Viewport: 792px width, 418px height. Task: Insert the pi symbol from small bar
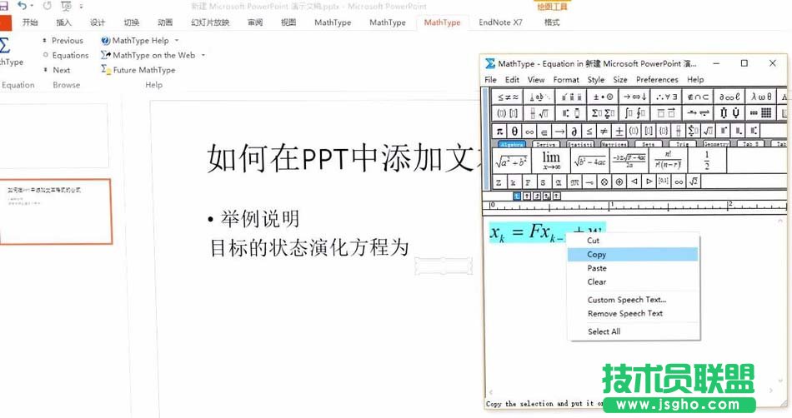point(499,131)
